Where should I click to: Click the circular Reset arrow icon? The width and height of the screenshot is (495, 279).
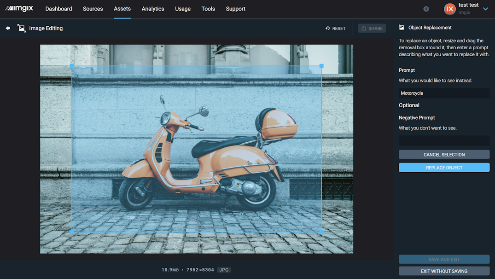point(327,28)
